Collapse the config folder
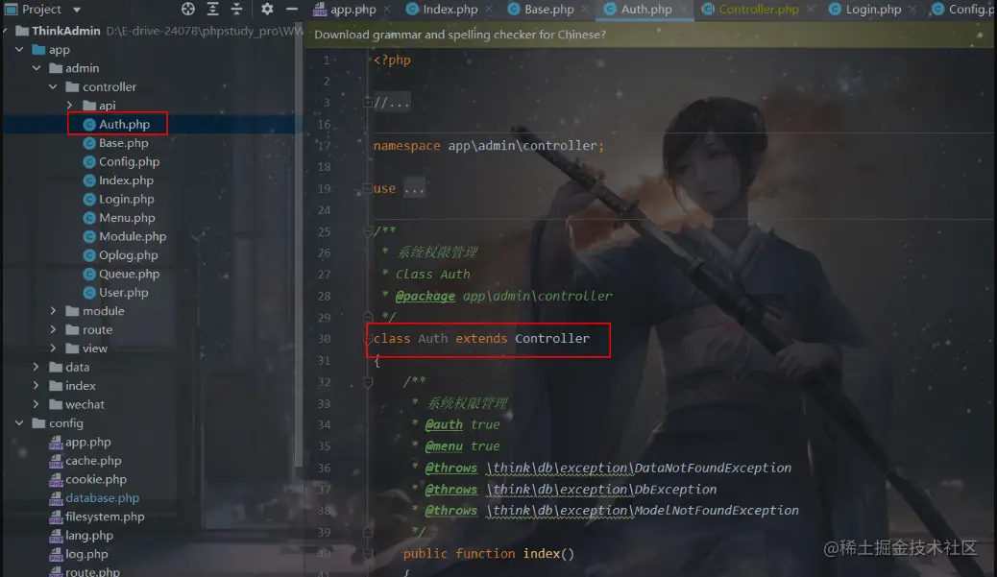 click(20, 423)
